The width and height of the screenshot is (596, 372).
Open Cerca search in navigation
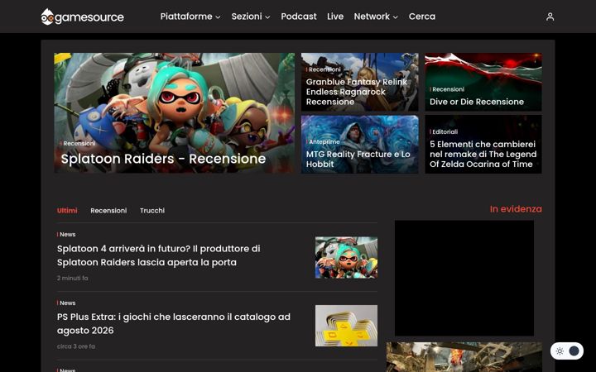(422, 17)
